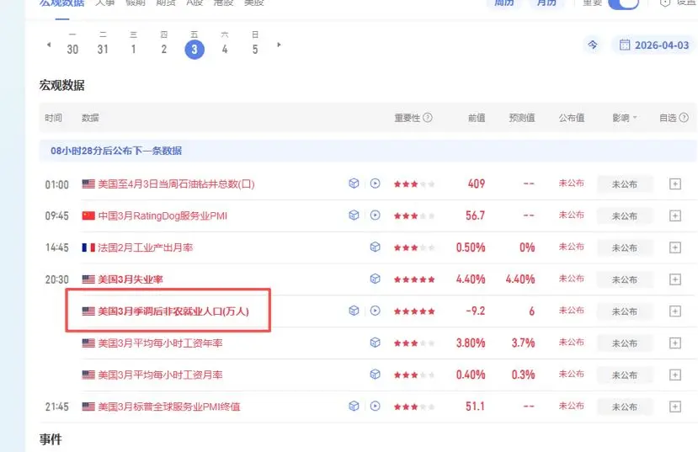The image size is (698, 452).
Task: Open 美国3月标普全球服务业PMI终值 indicator link
Action: click(168, 407)
